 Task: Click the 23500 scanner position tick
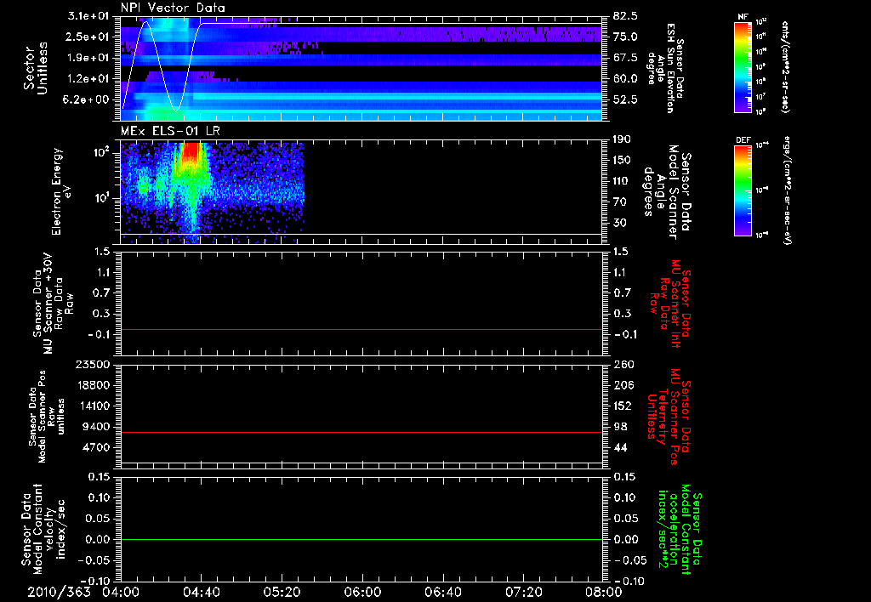tap(92, 364)
